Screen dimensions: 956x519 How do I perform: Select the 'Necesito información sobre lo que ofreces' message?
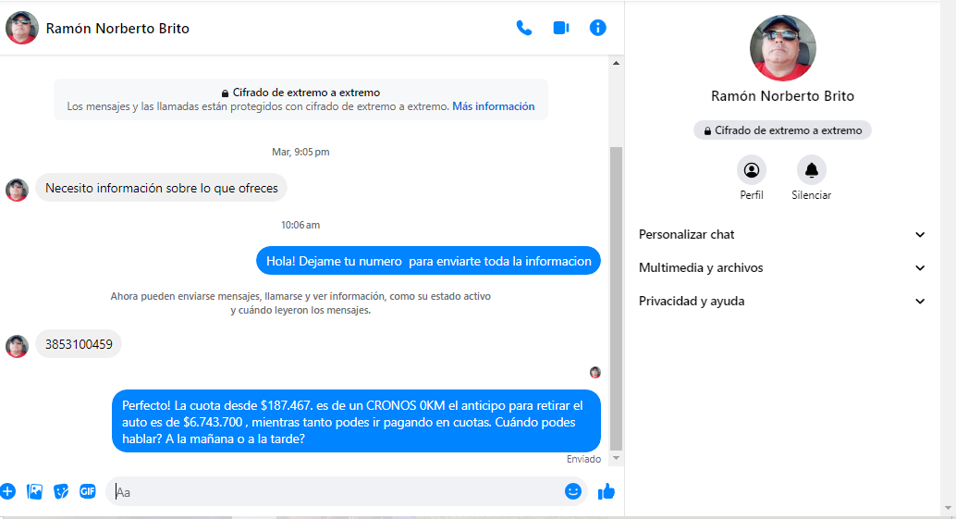[x=162, y=189]
